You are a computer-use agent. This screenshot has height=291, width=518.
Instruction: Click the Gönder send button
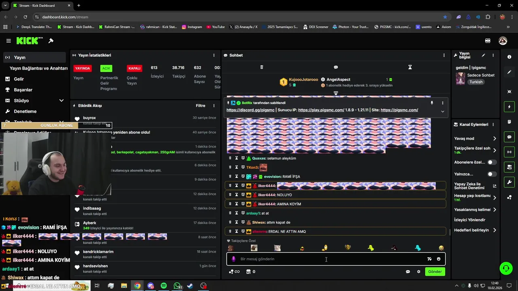(x=435, y=272)
